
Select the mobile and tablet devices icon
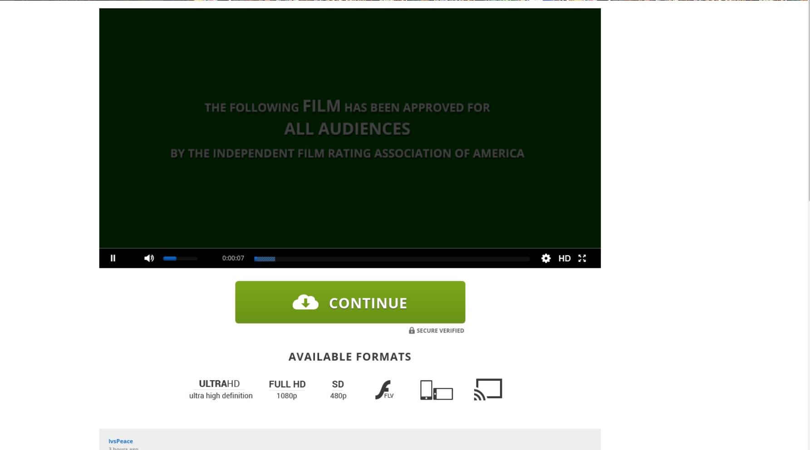pyautogui.click(x=436, y=390)
